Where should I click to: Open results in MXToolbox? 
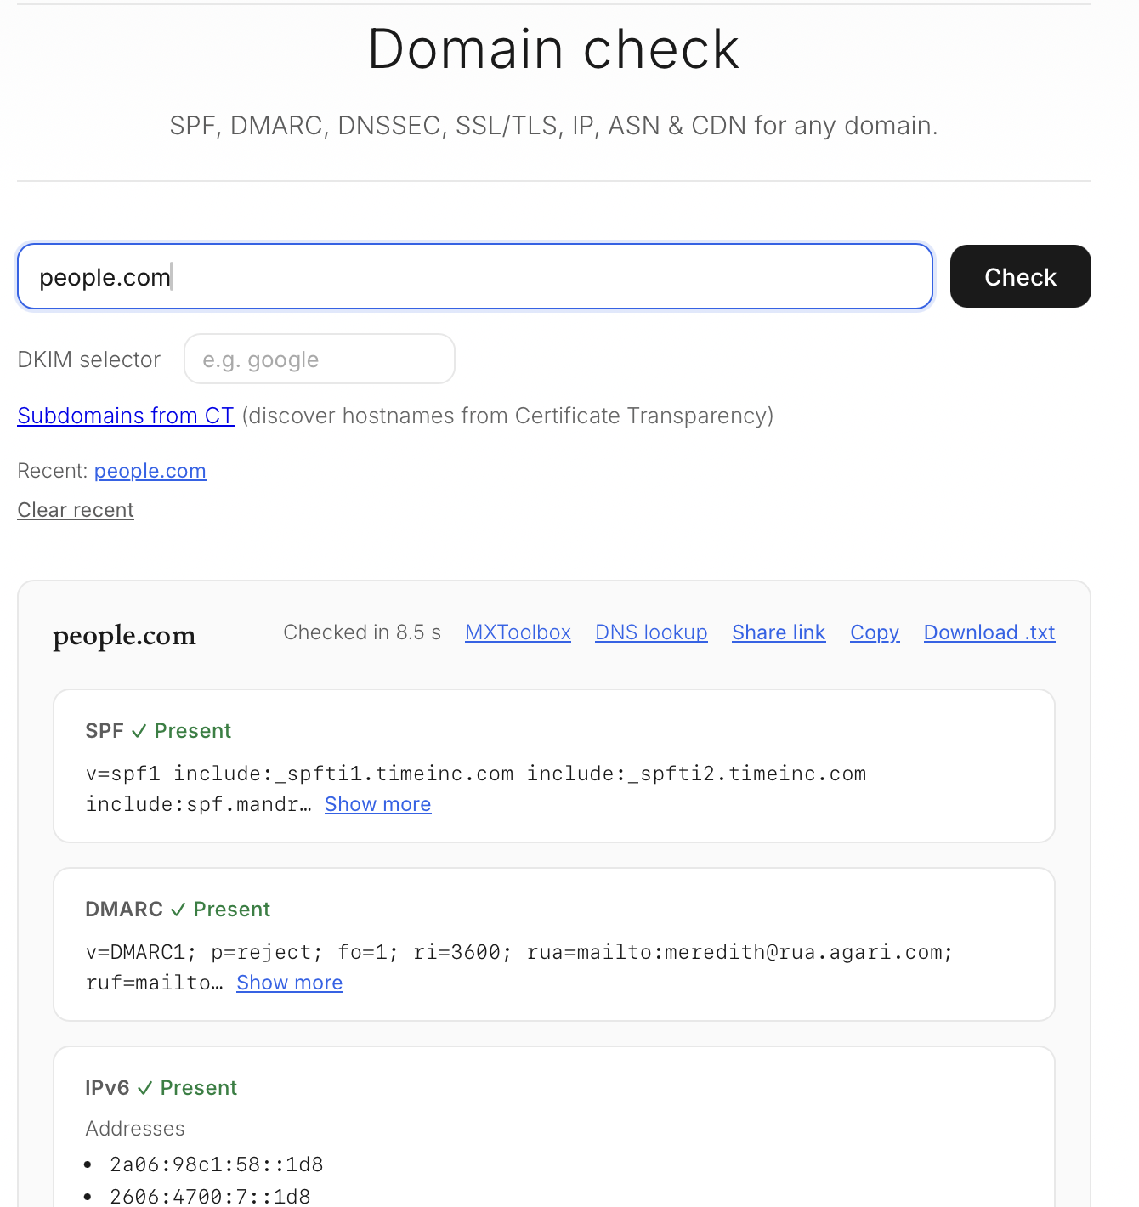point(518,632)
